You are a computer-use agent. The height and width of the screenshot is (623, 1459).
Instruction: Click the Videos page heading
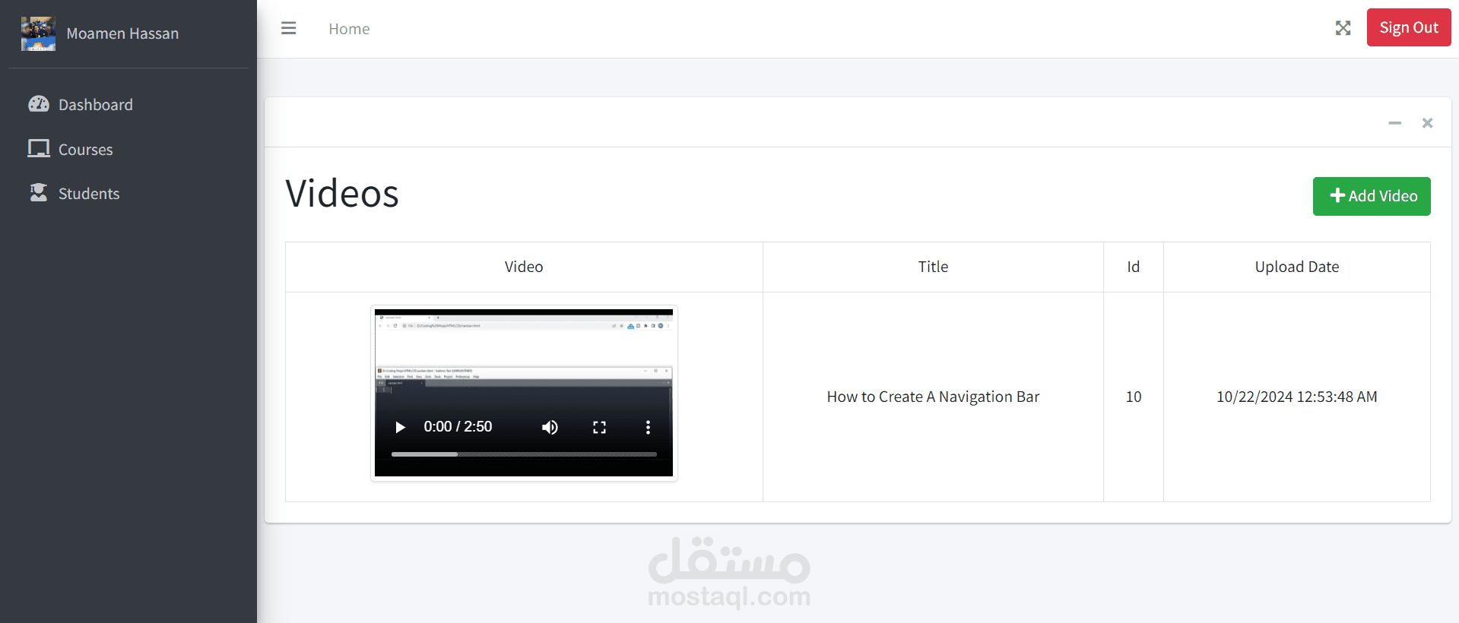(341, 194)
